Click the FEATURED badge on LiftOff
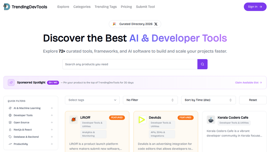The height and width of the screenshot is (152, 270). coord(117,118)
